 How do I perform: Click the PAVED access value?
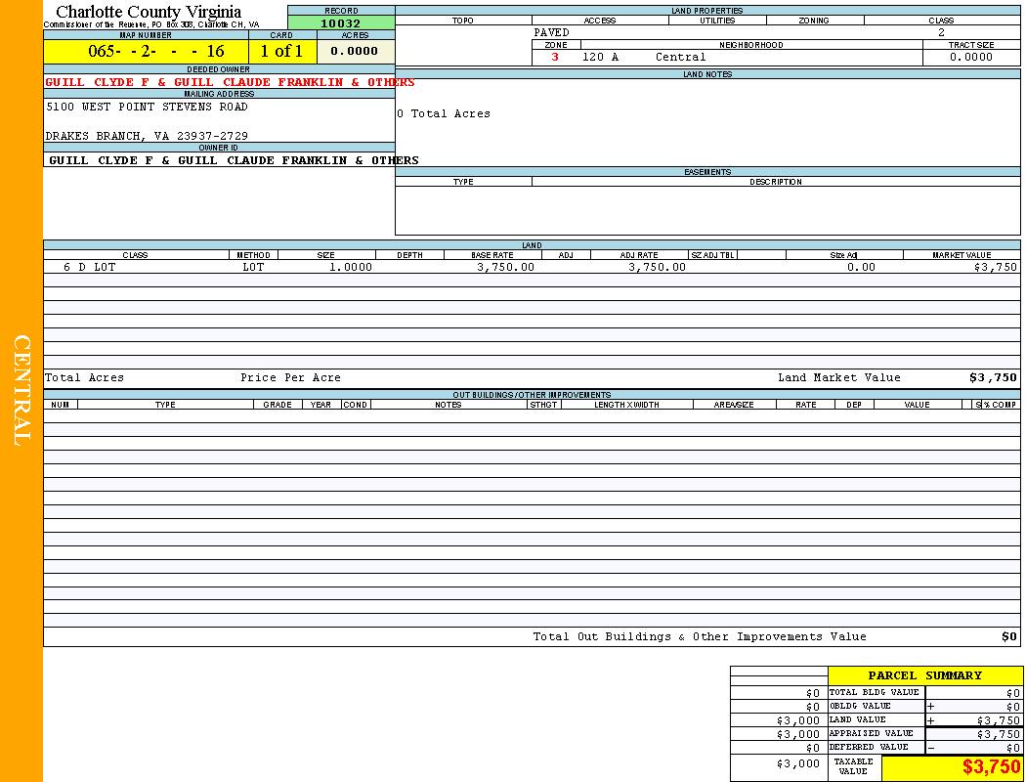tap(551, 32)
